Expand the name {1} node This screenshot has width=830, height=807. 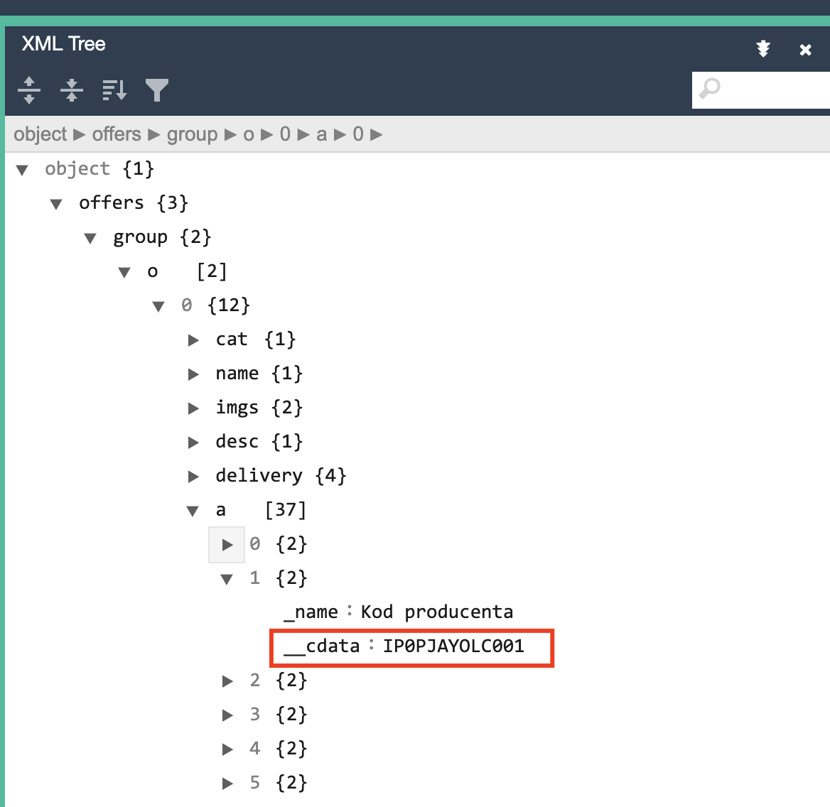tap(193, 374)
